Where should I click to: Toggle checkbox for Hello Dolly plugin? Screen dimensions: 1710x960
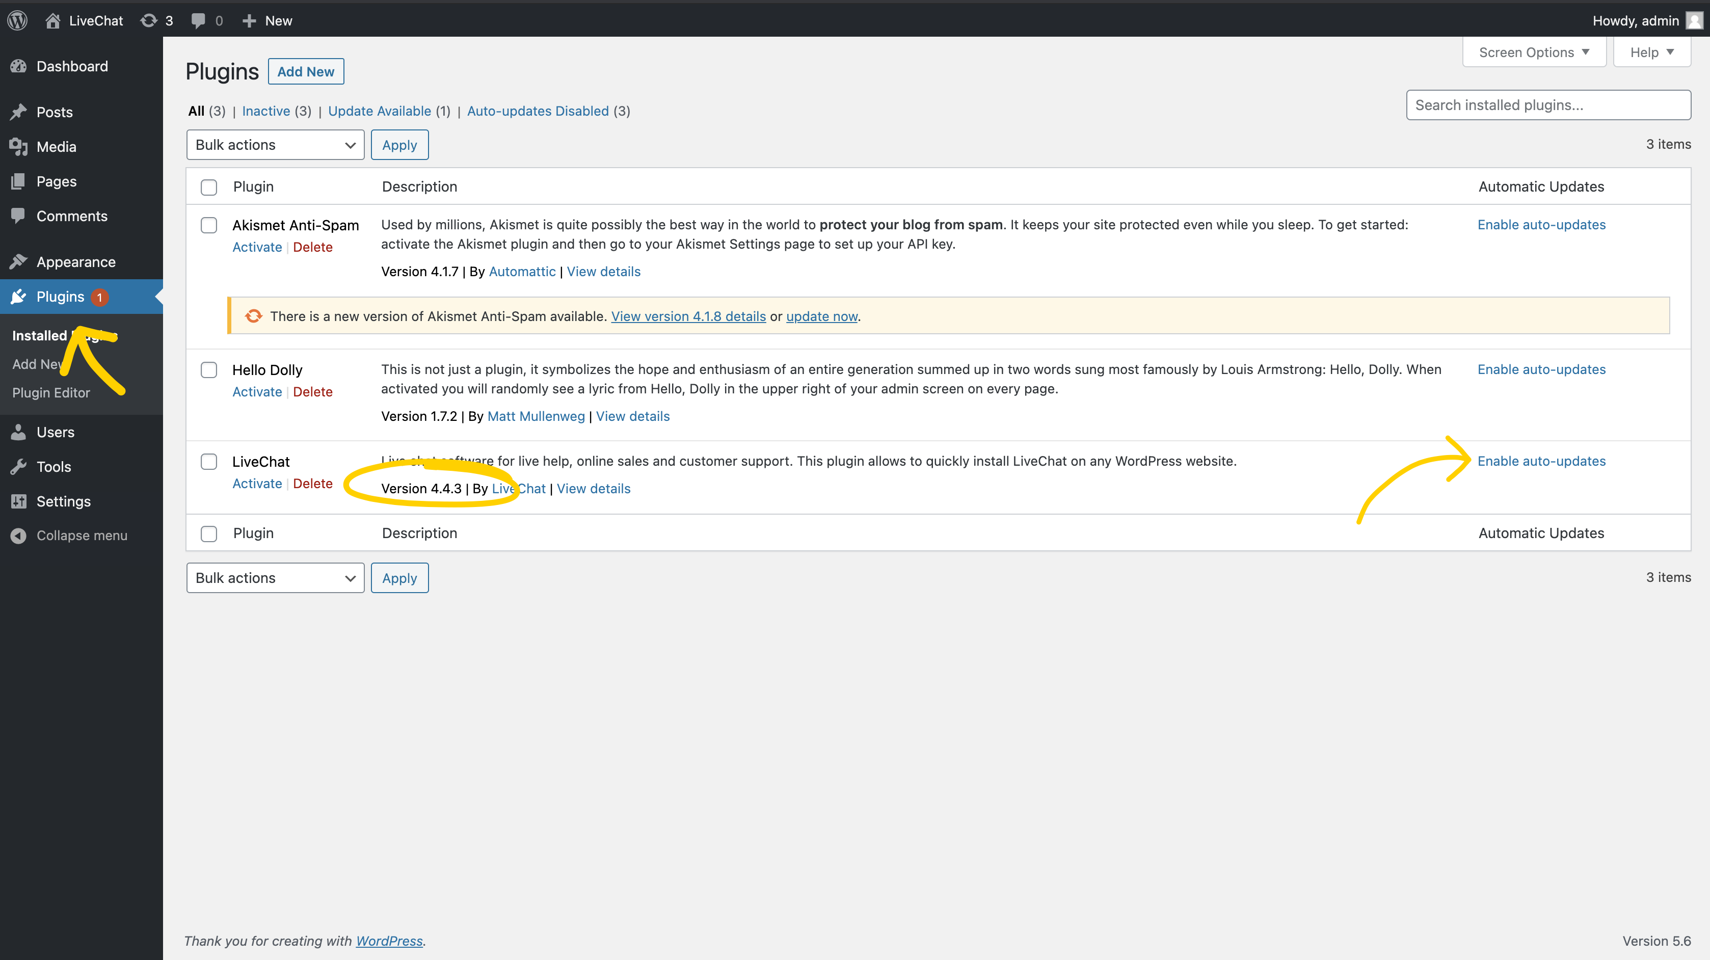209,368
